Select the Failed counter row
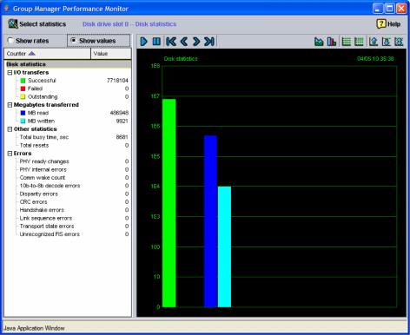Viewport: 410px width, 335px height. pos(68,89)
